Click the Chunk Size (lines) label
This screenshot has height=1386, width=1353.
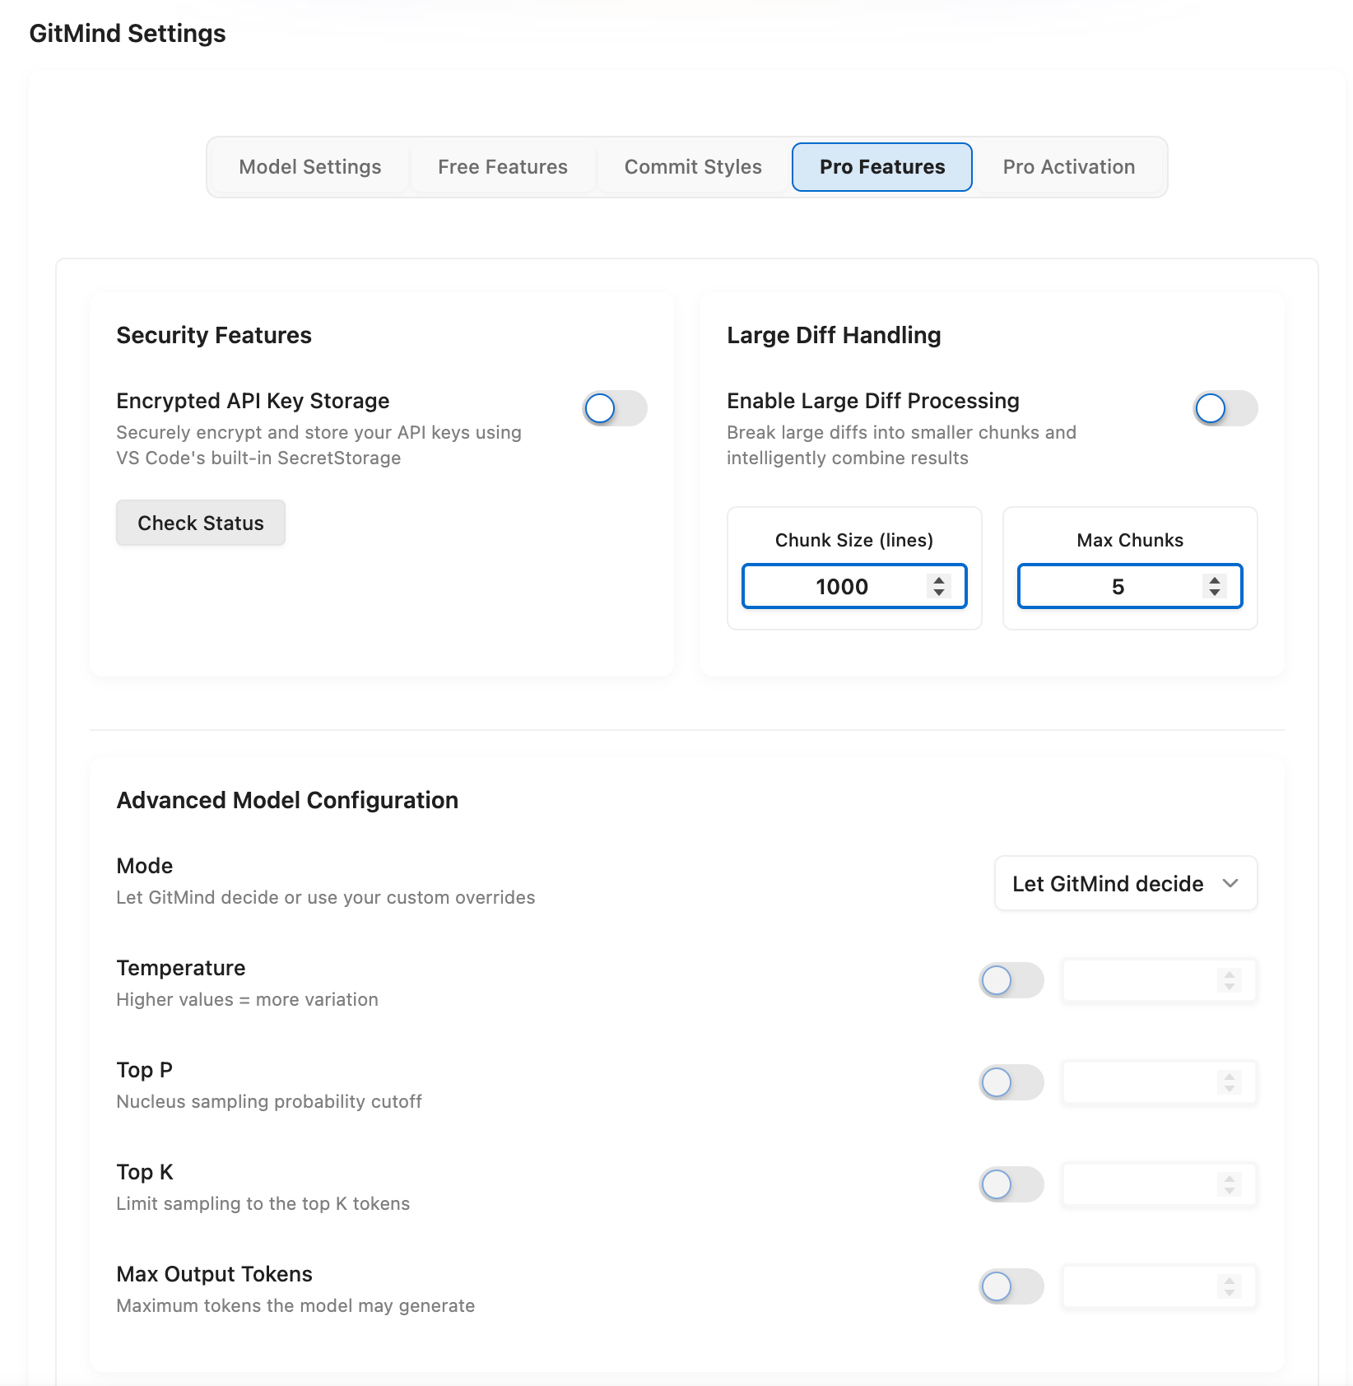(854, 540)
